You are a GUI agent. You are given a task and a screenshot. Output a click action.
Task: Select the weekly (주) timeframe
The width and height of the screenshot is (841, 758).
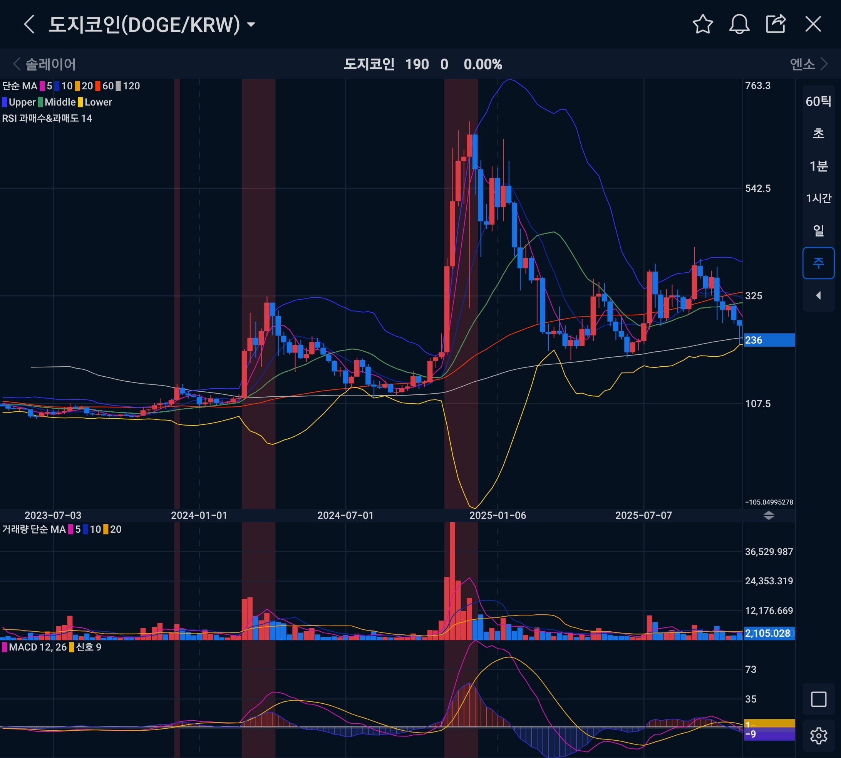(818, 263)
